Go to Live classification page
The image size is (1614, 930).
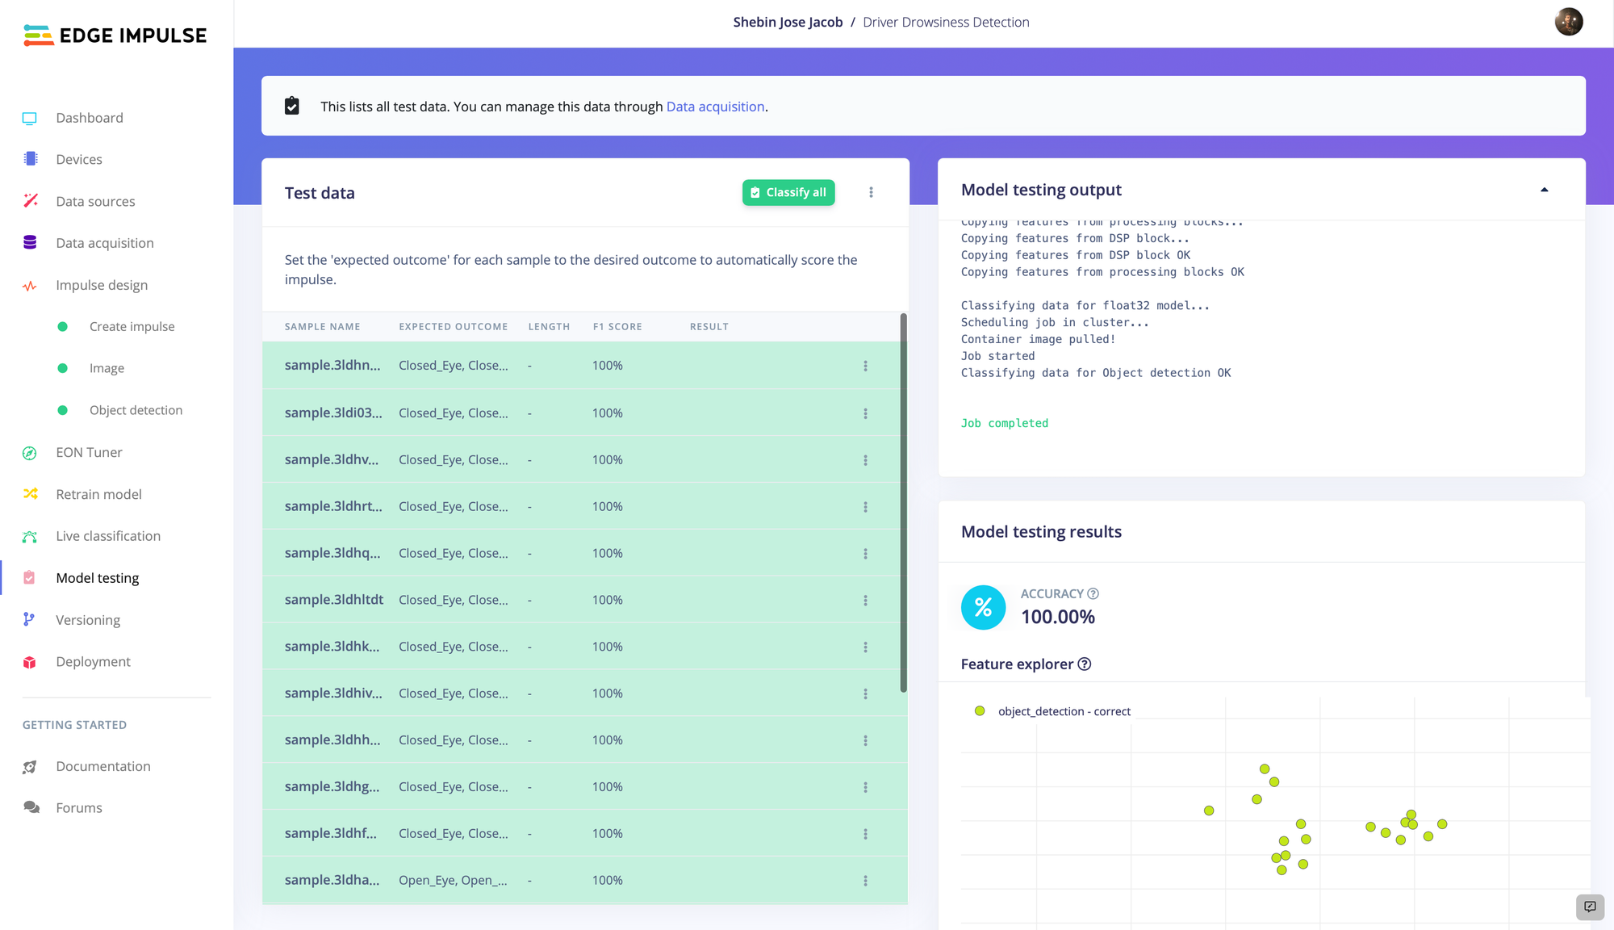click(108, 536)
